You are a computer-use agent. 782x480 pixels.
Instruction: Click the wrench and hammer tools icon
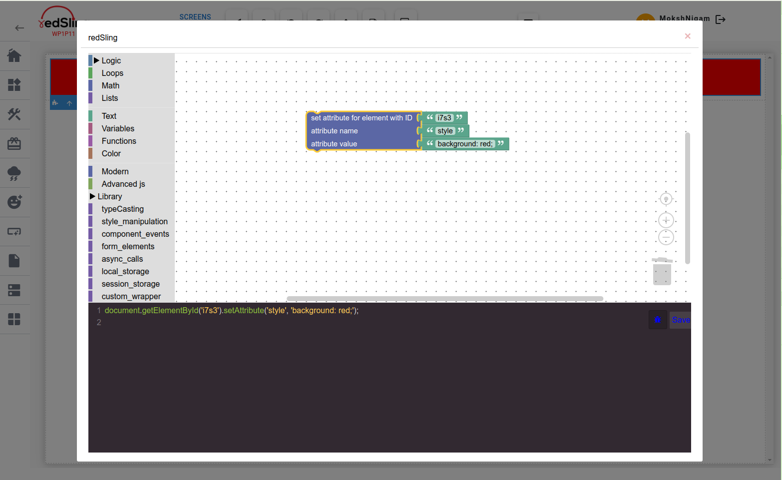pos(14,114)
